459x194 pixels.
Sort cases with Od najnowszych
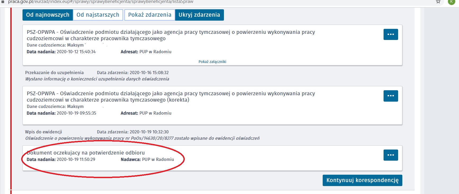pyautogui.click(x=48, y=15)
